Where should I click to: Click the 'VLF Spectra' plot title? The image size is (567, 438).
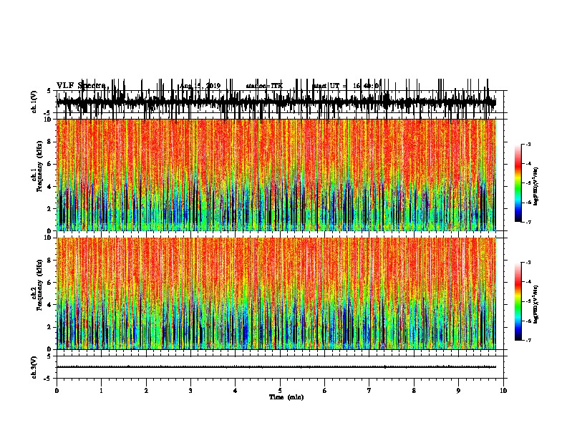[82, 86]
